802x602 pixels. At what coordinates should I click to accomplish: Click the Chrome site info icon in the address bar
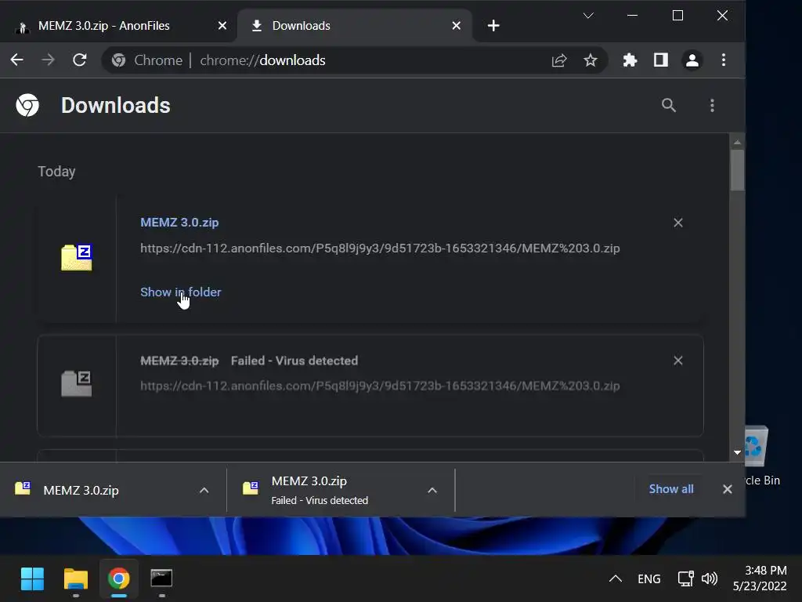(x=119, y=60)
